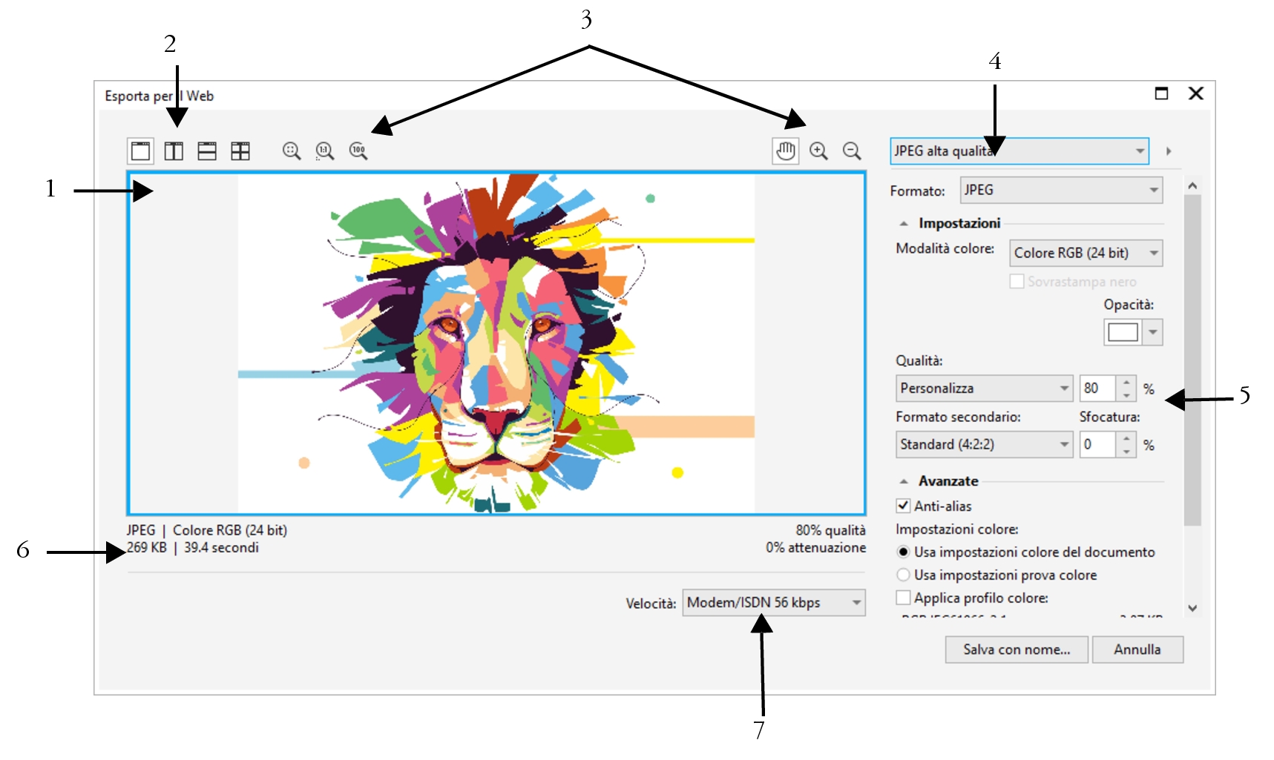Open the Opacità white color swatch

pos(1123,332)
